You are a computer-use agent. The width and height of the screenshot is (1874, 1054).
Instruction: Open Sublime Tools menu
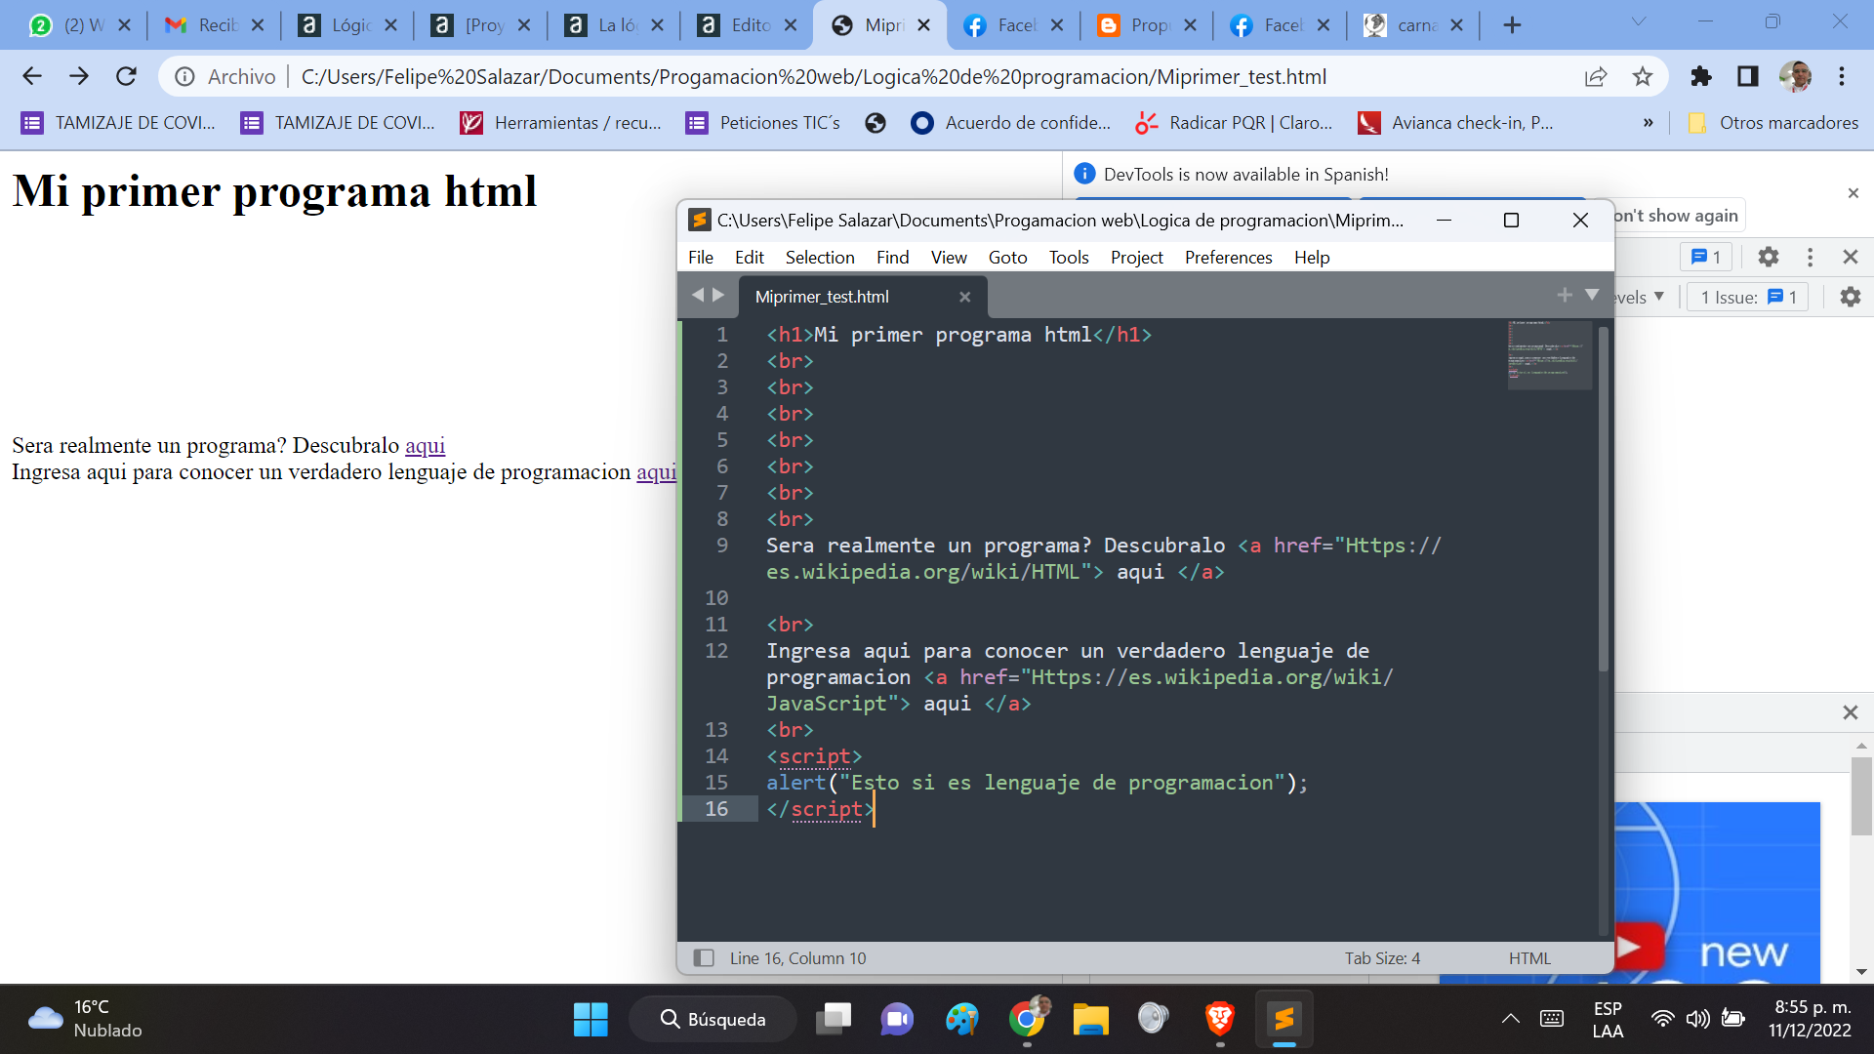coord(1069,258)
